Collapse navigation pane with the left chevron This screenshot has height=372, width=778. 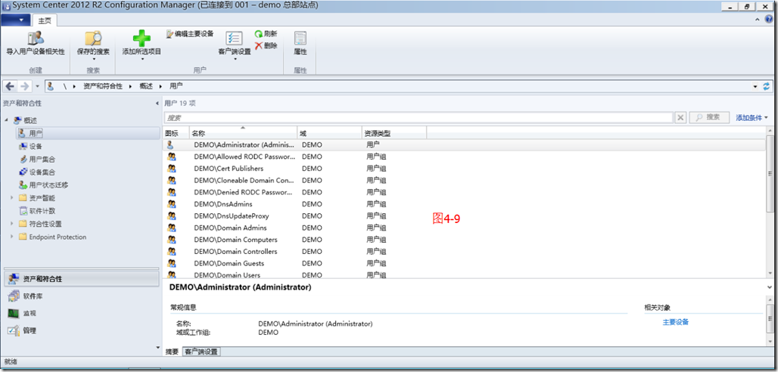pos(157,104)
